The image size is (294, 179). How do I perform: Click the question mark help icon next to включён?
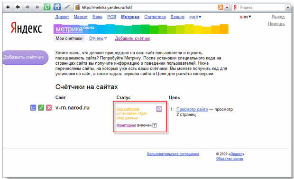click(x=155, y=125)
